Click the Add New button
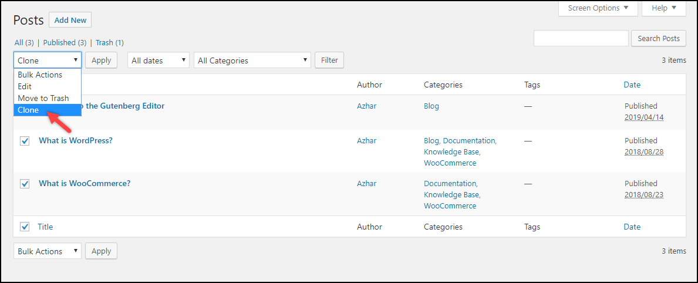The width and height of the screenshot is (698, 283). (x=70, y=21)
